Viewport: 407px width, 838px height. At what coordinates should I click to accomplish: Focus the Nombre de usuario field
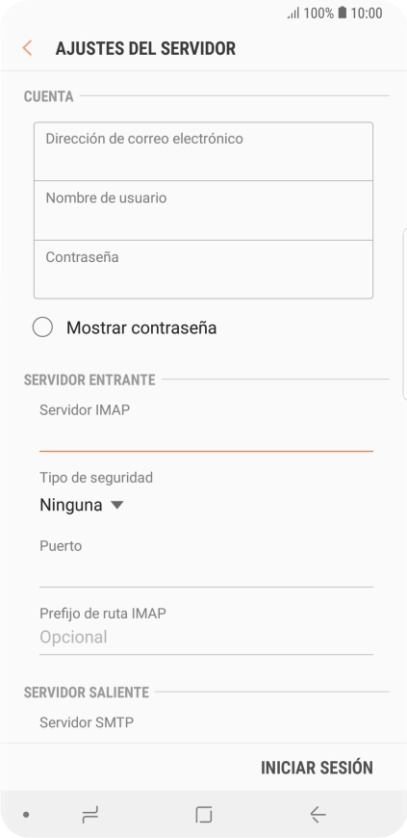pos(204,211)
